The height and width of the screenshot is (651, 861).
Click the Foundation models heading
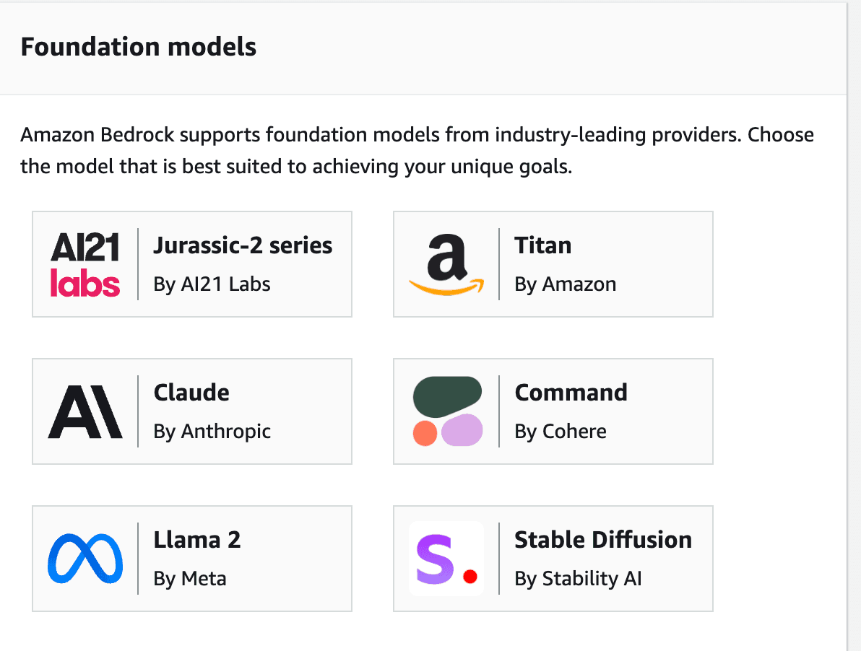tap(139, 46)
